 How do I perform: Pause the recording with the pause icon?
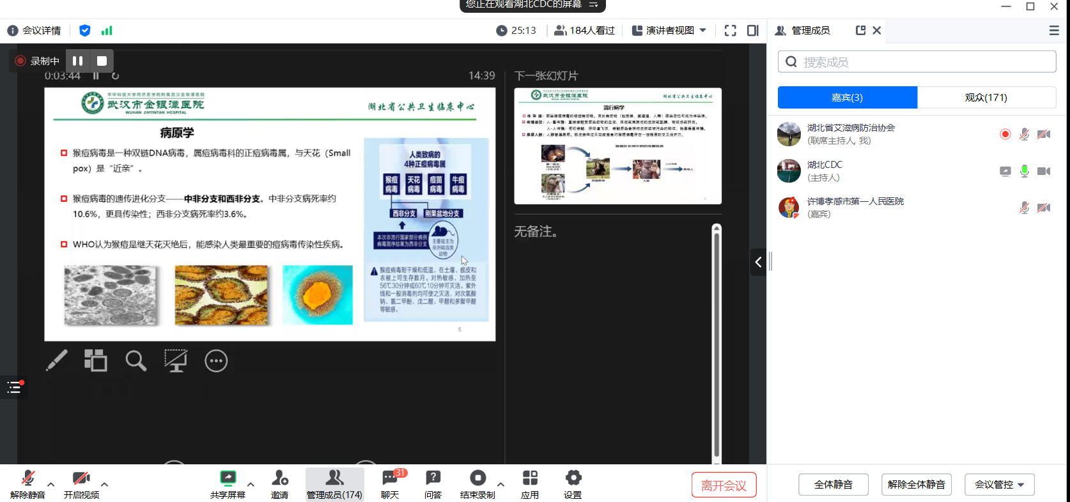[77, 61]
